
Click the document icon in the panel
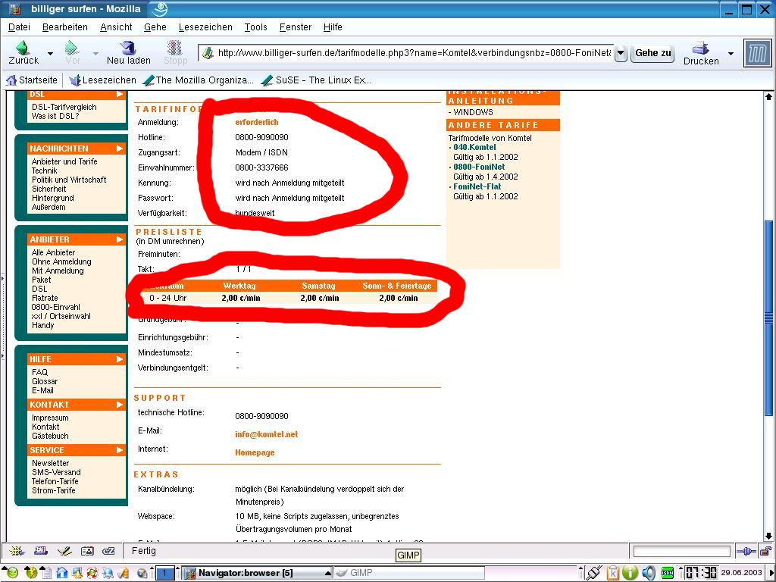point(46,573)
